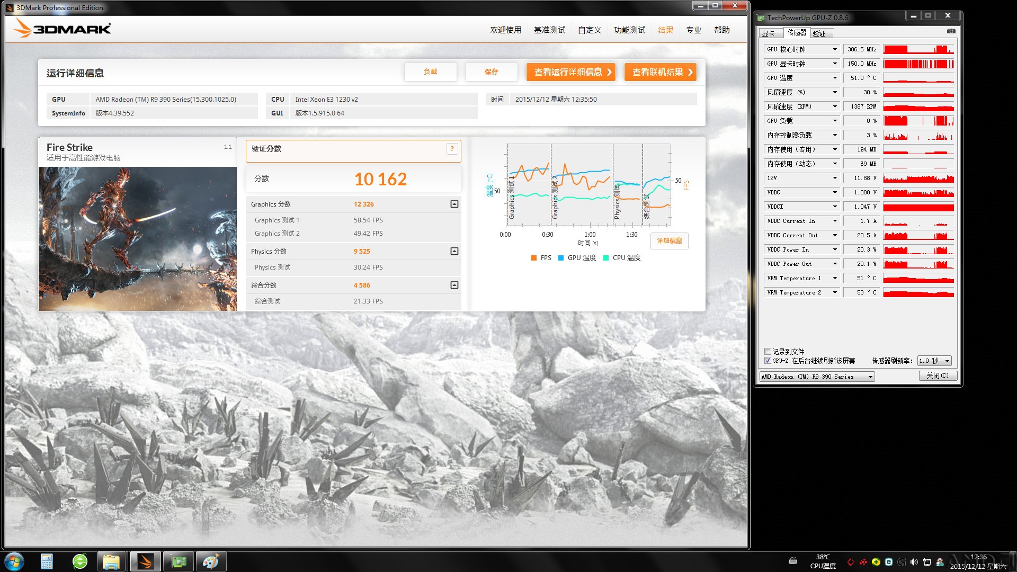
Task: Open calculator icon in taskbar
Action: (47, 561)
